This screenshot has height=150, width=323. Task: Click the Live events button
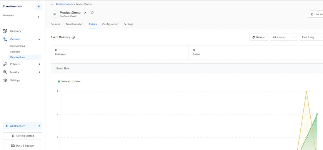[315, 14]
